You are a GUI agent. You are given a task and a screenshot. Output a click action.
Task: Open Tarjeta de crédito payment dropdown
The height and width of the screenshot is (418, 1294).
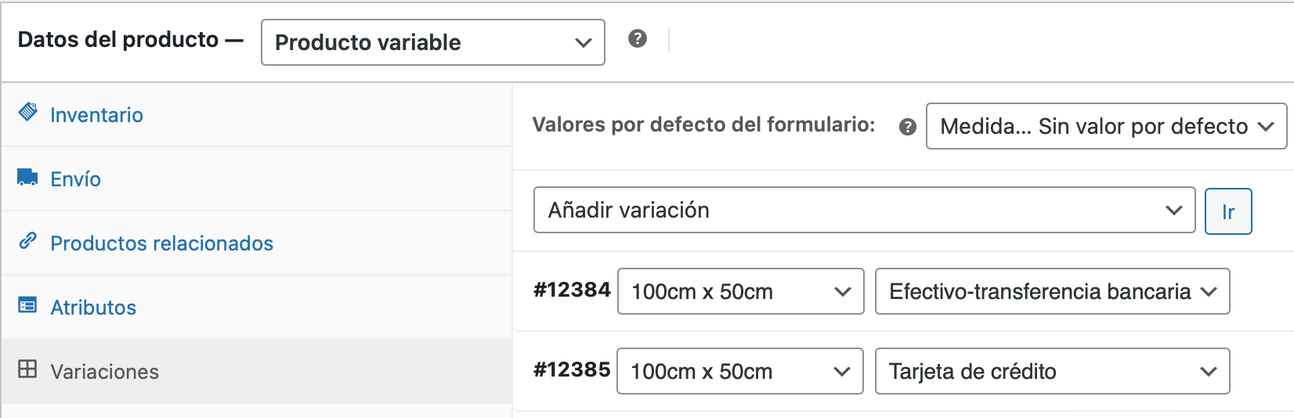point(1052,371)
